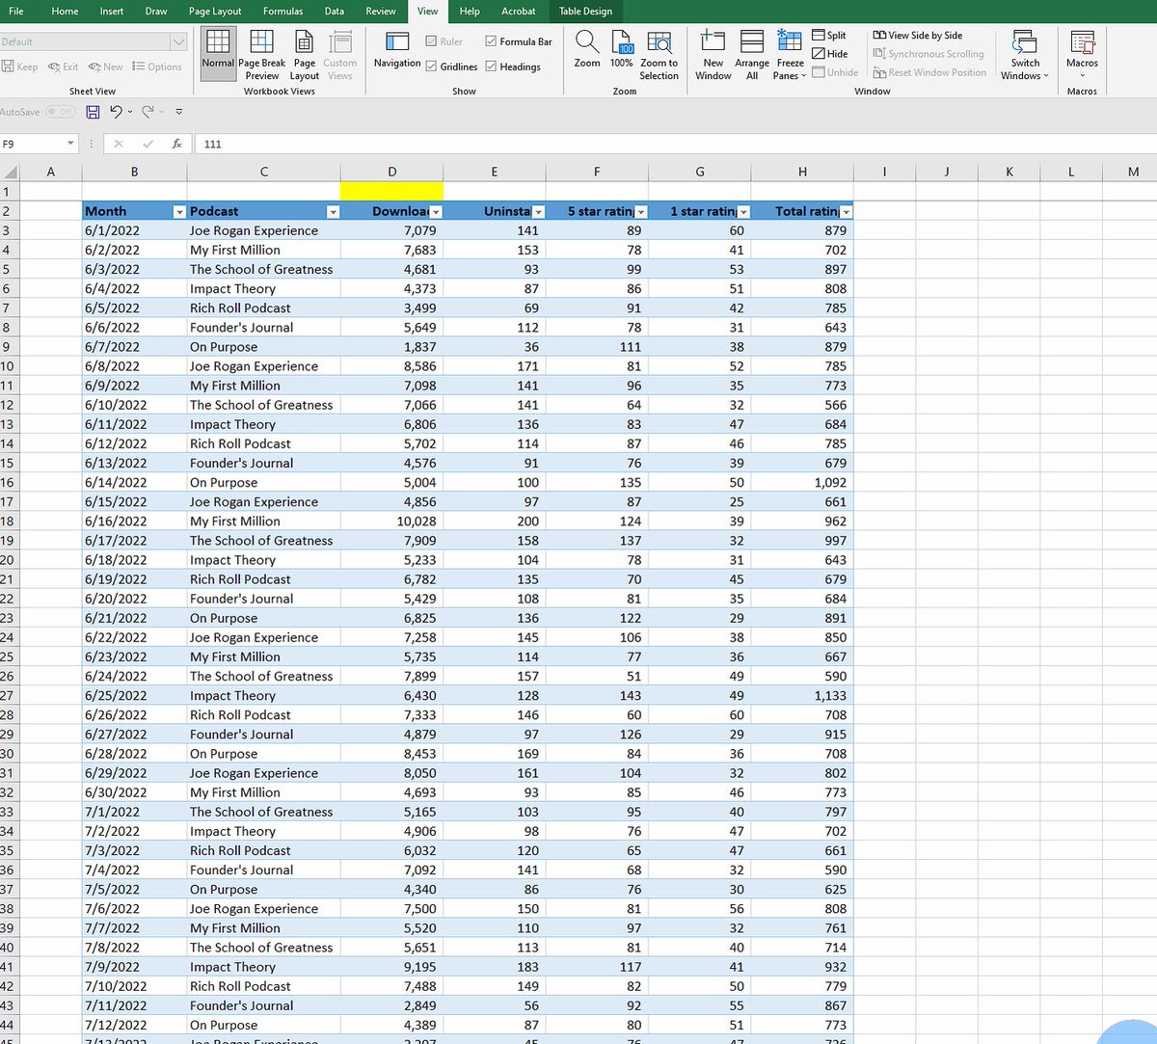Click the Insert Function fx icon

point(176,144)
